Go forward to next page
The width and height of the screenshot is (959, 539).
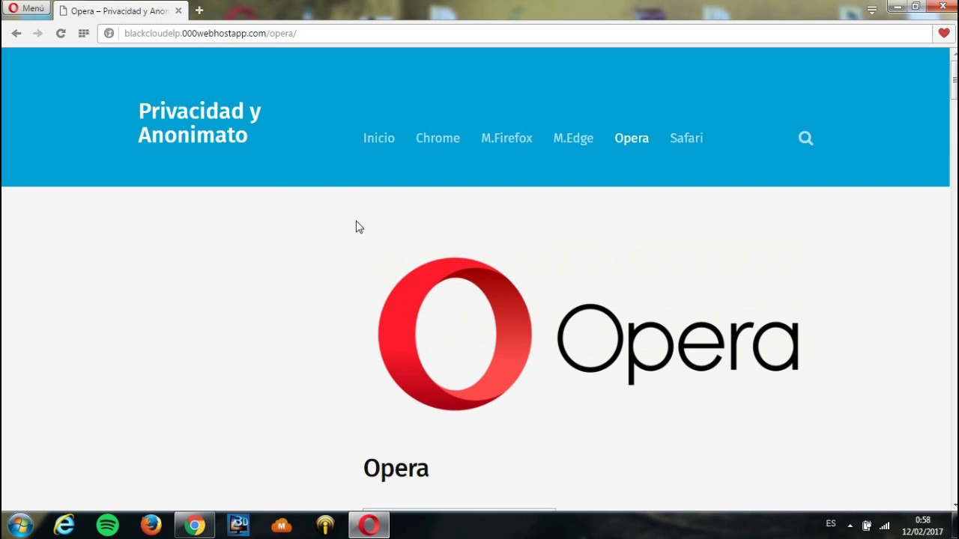tap(37, 33)
